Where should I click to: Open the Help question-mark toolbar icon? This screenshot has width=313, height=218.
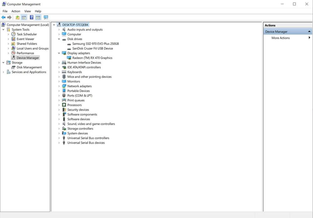click(32, 17)
